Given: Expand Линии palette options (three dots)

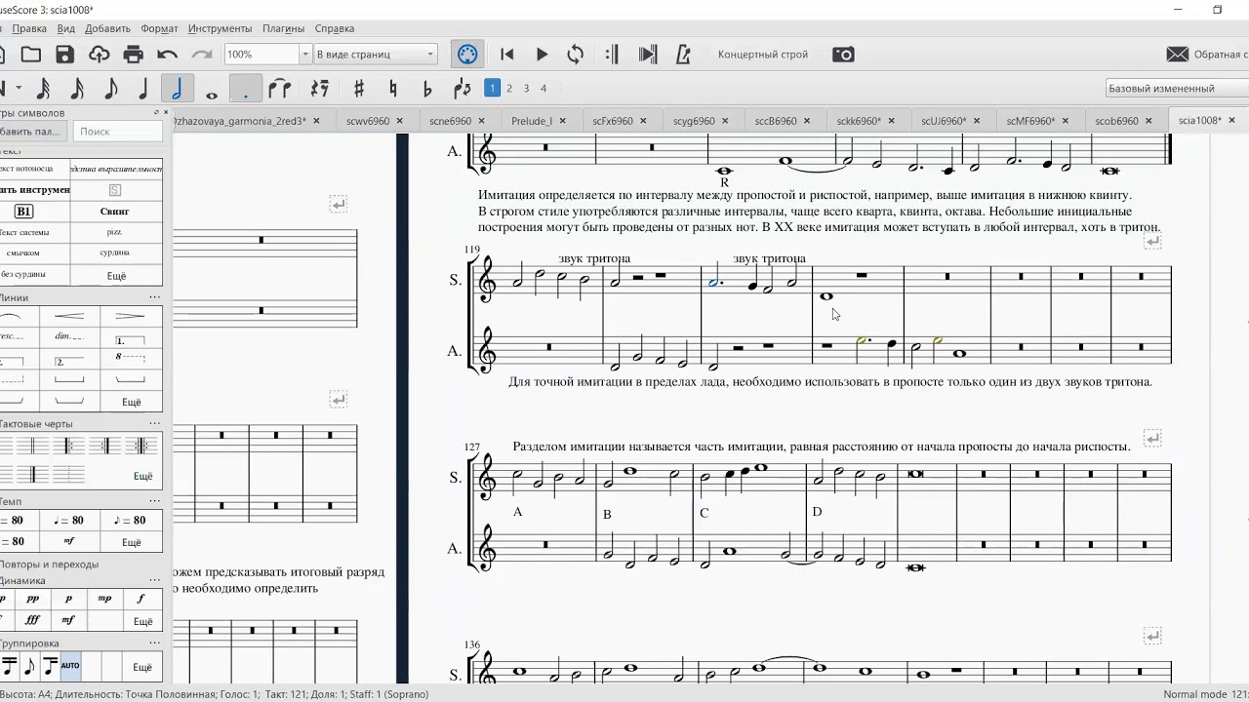Looking at the screenshot, I should click(154, 297).
